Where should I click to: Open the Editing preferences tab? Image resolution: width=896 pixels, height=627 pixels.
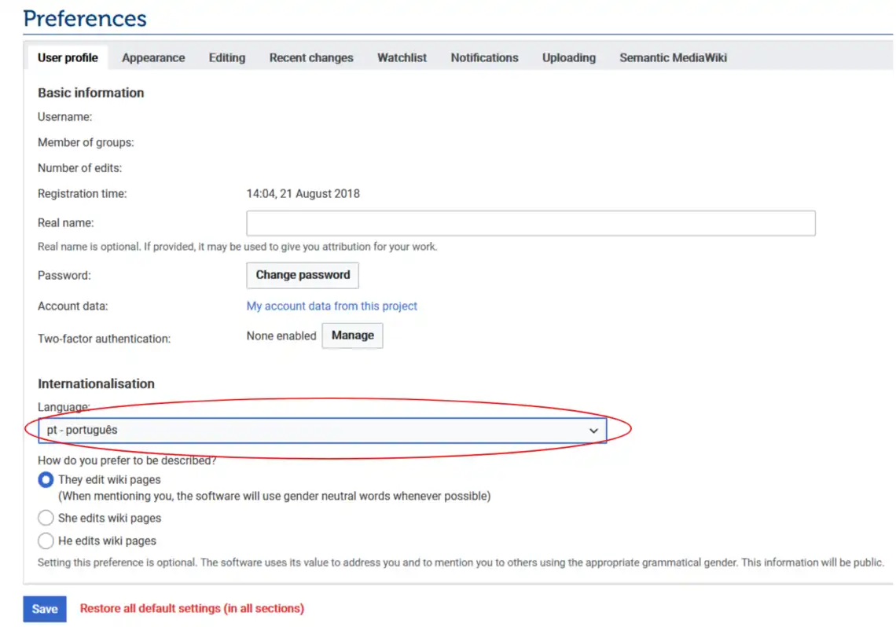point(227,58)
